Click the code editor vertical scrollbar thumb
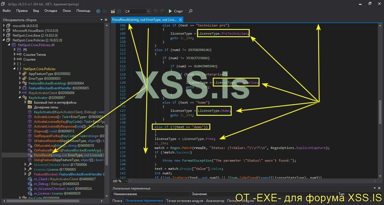384x205 pixels. (380, 112)
